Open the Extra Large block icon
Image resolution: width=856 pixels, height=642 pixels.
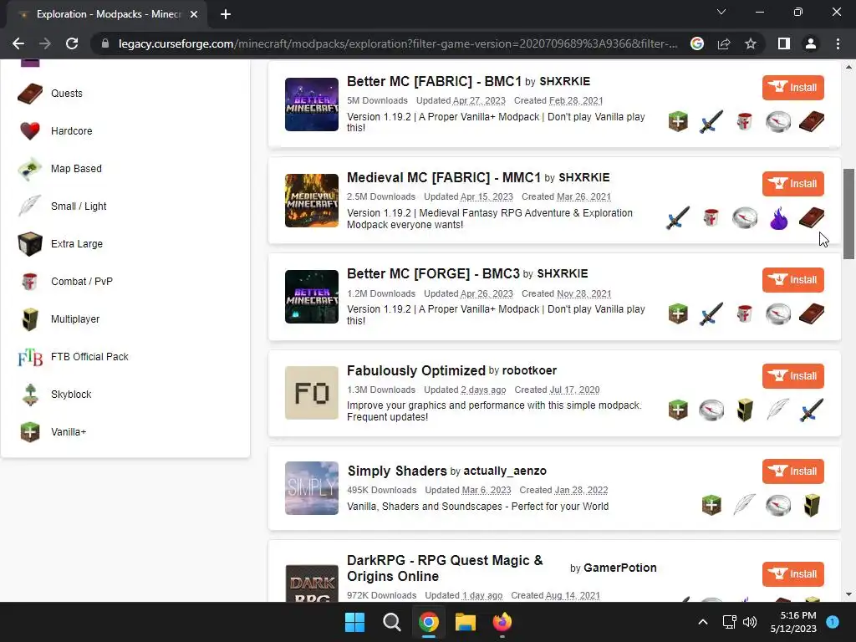tap(30, 244)
